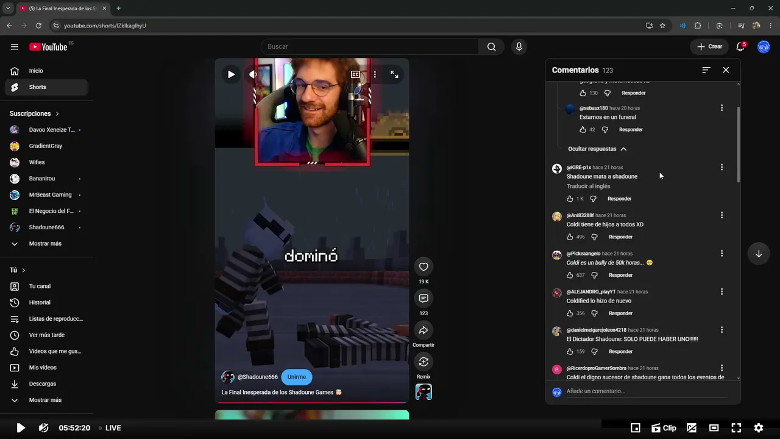Viewport: 780px width, 439px height.
Task: Open Inicio in the sidebar
Action: (x=46, y=71)
